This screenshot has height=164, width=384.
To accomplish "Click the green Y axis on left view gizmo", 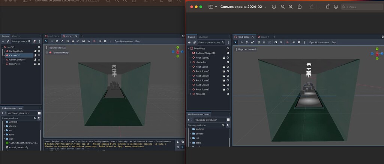I will [177, 47].
